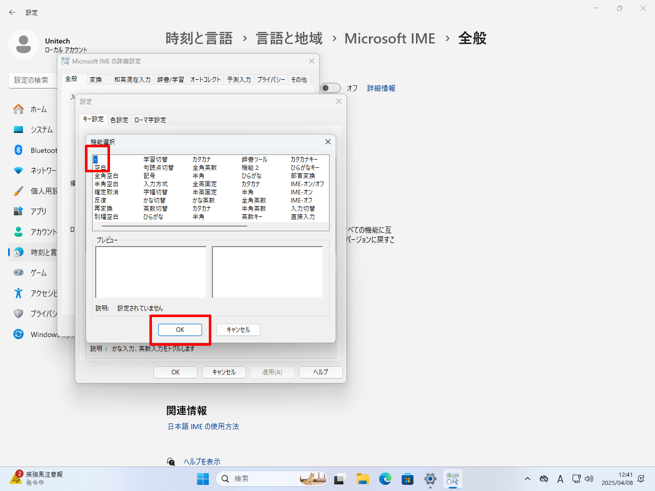Select 学習切替 in the function list
655x491 pixels.
coord(156,160)
